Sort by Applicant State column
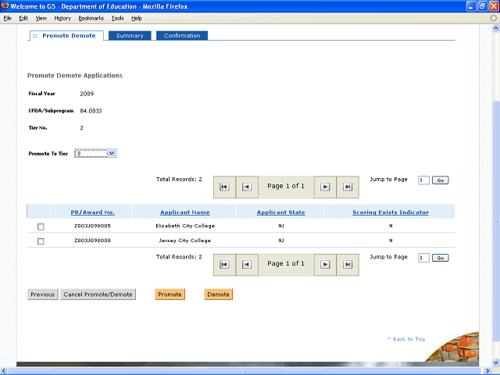Screen dimensions: 500x375 (281, 212)
